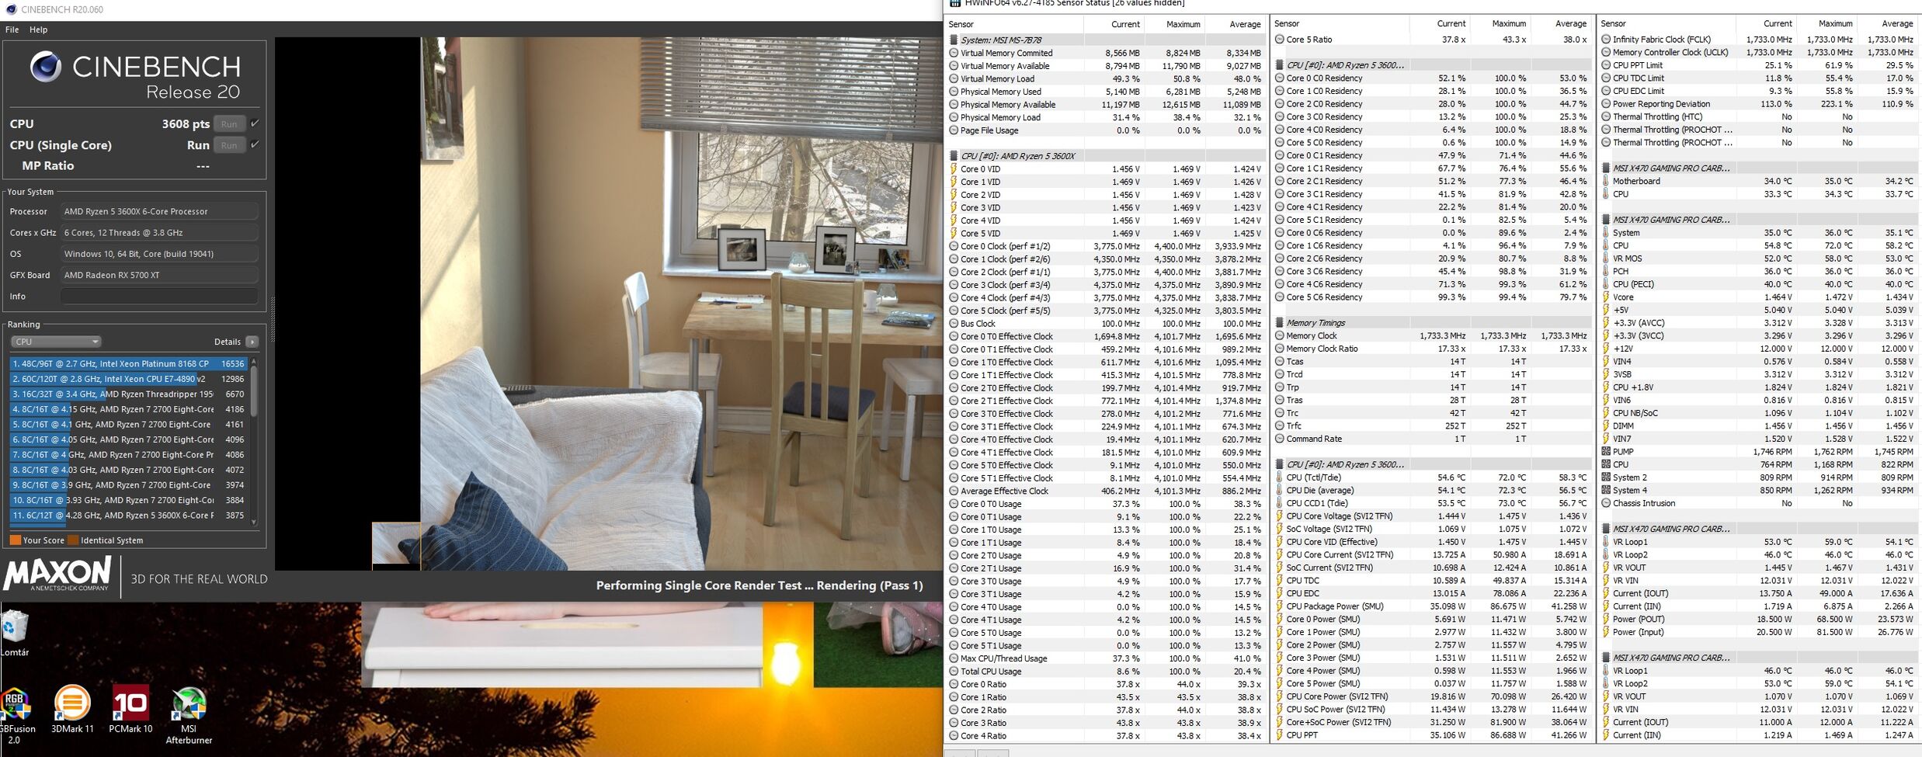The image size is (1922, 757).
Task: Click the ranking list scroll up arrow
Action: 254,363
